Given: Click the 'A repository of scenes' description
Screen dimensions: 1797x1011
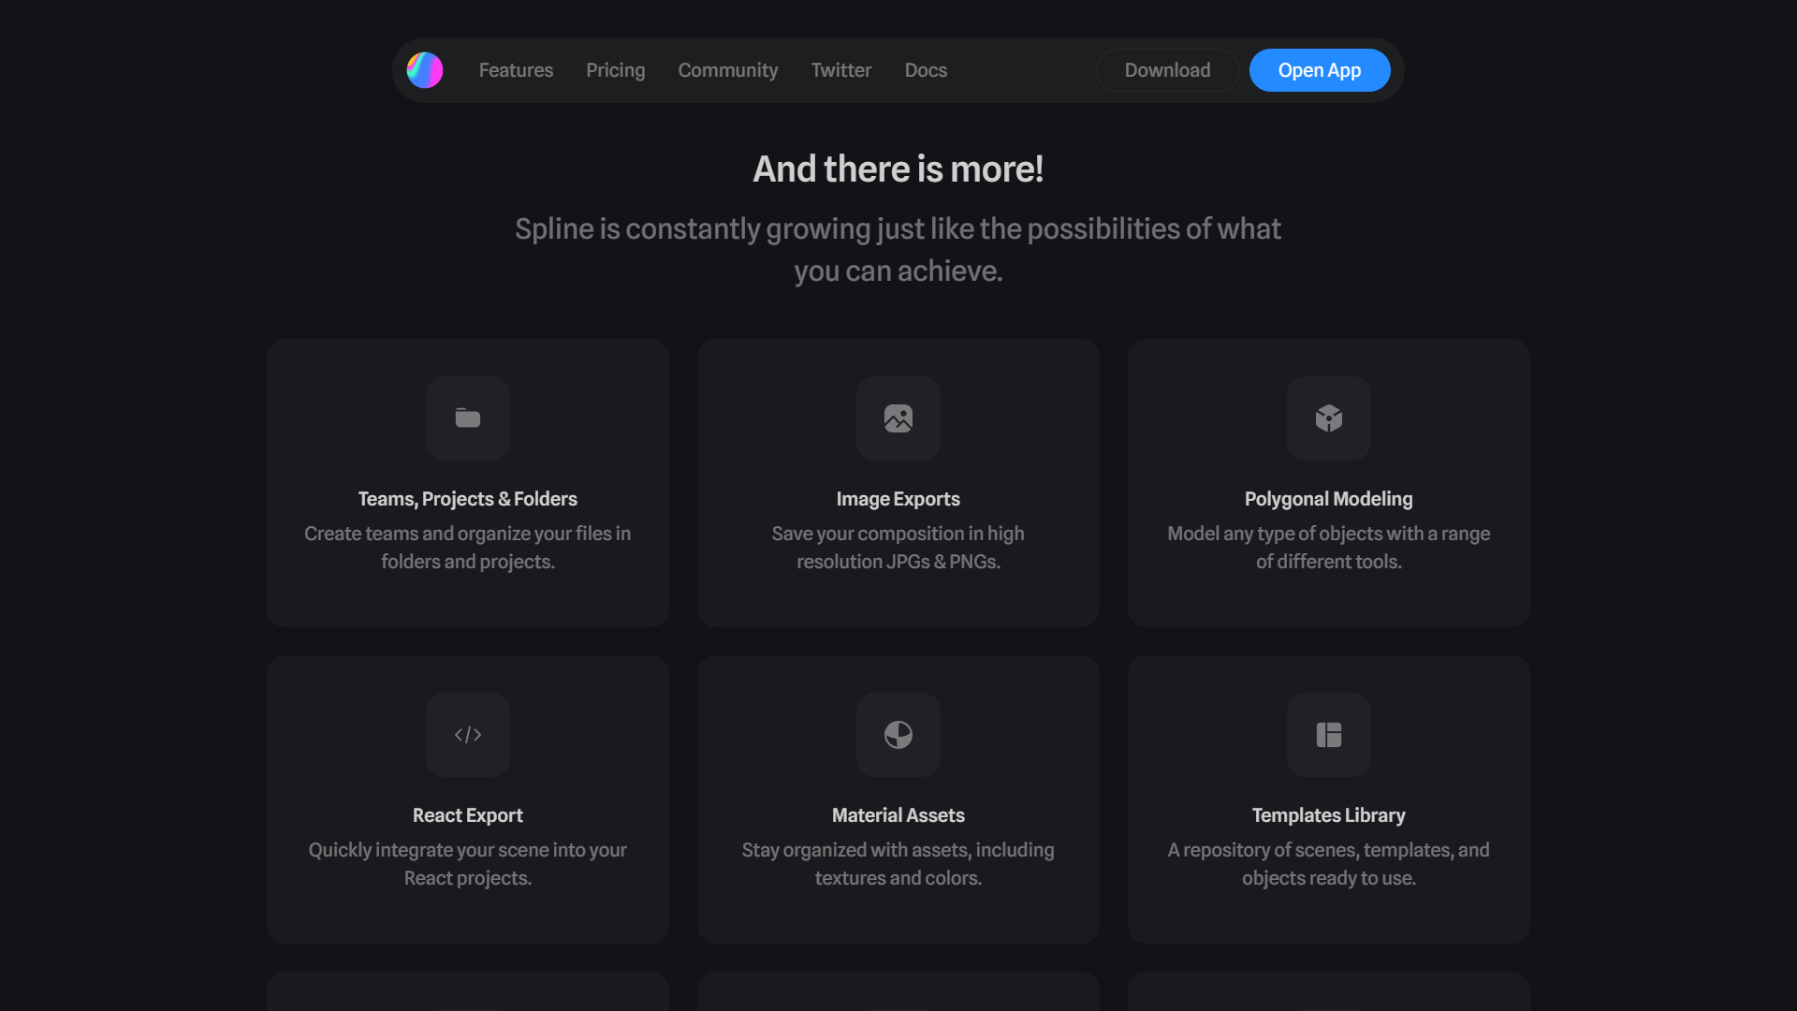Looking at the screenshot, I should 1329,864.
